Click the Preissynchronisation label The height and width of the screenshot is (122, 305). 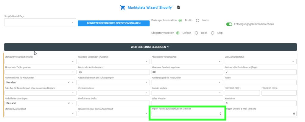164,20
